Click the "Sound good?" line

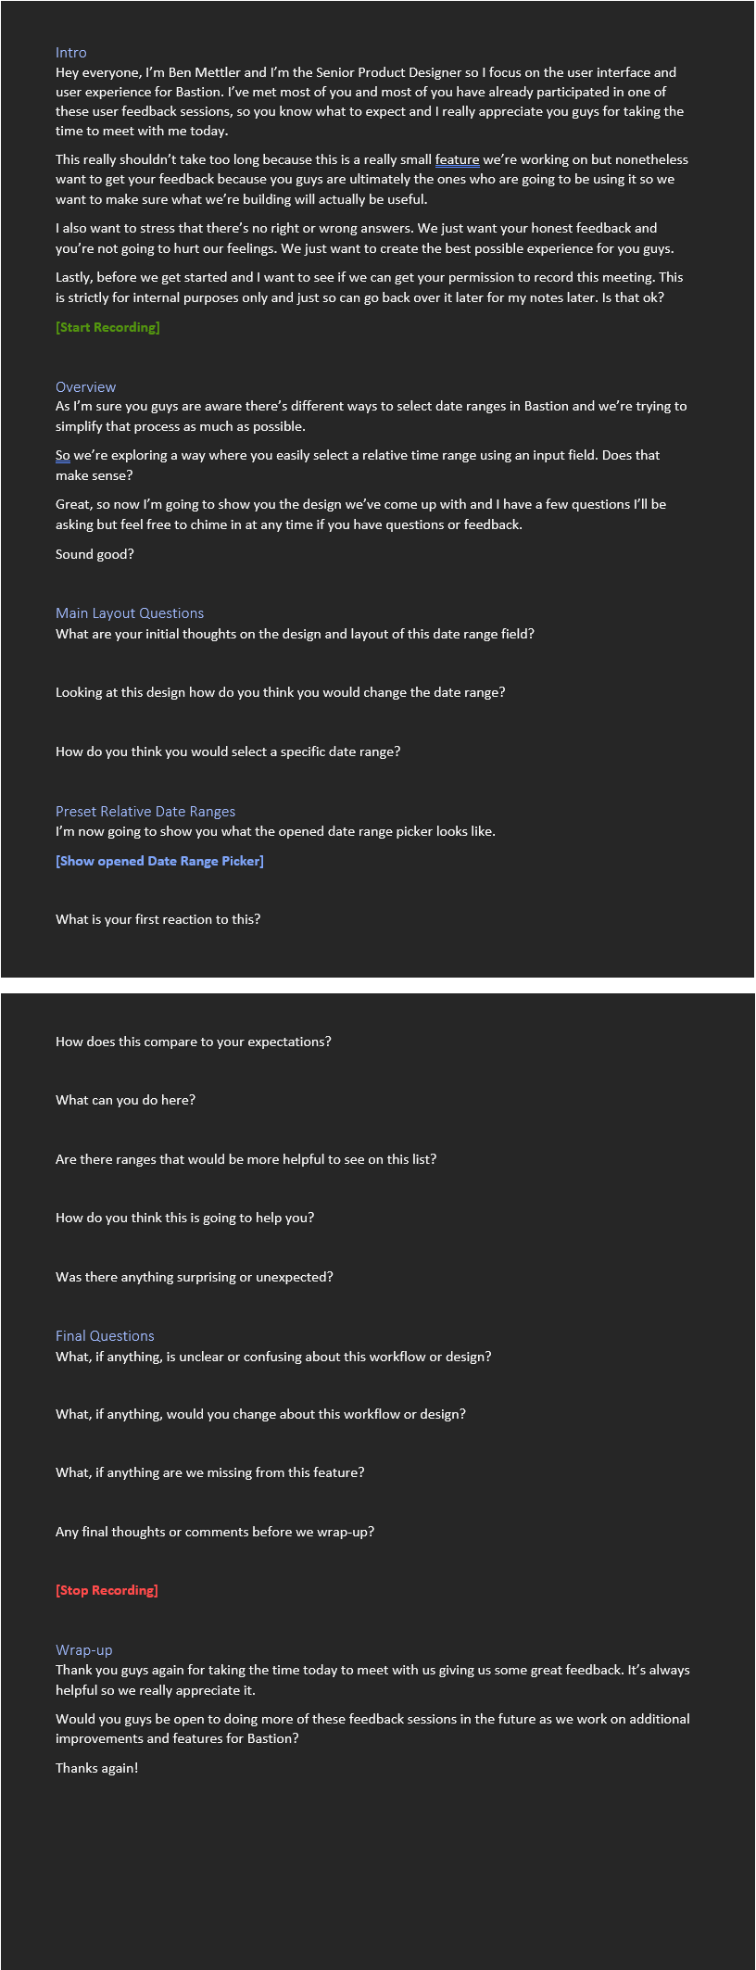tap(94, 554)
